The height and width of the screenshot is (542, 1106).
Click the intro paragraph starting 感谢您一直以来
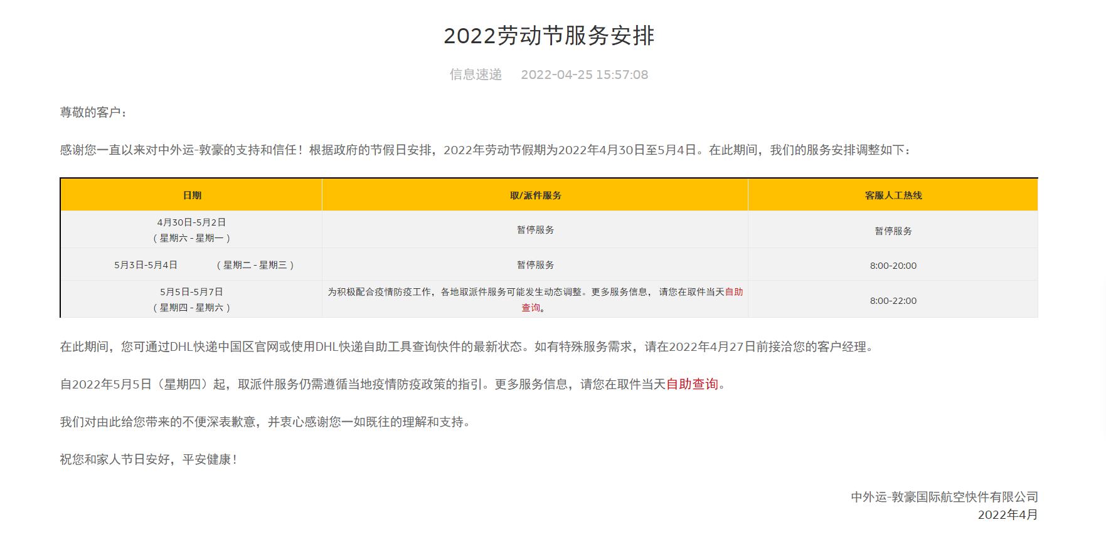[x=486, y=150]
